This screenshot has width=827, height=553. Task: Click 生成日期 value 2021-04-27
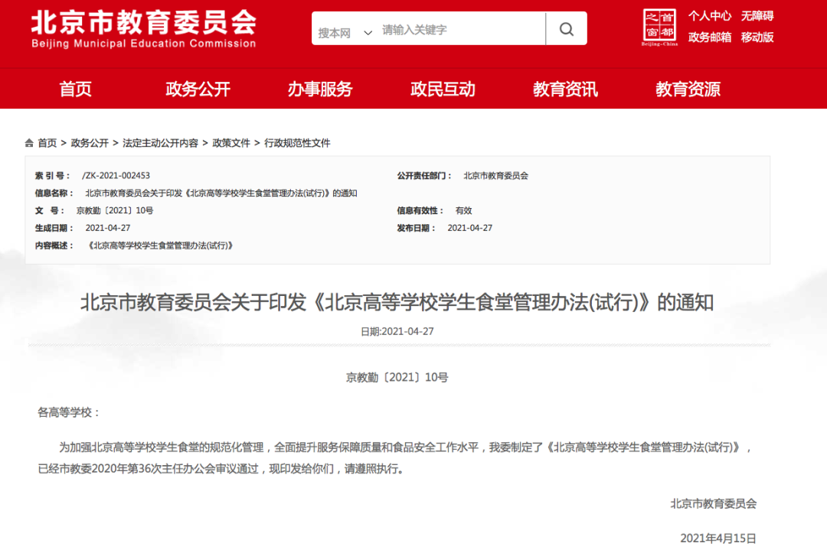pyautogui.click(x=108, y=227)
